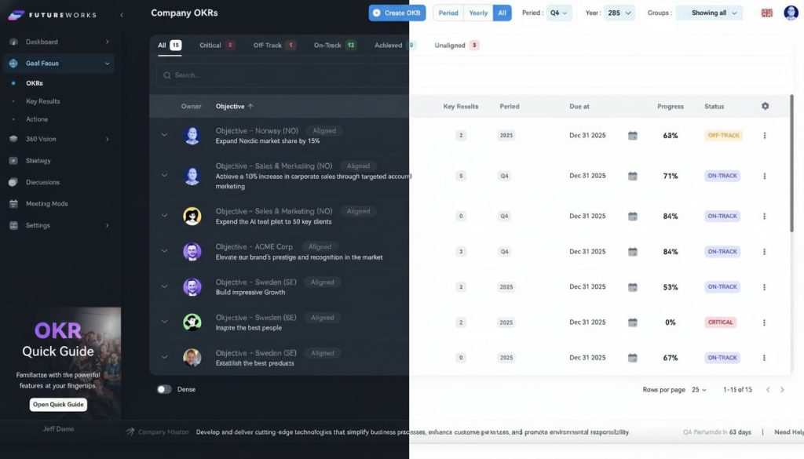This screenshot has height=459, width=804.
Task: Click the Open Quick Guide button
Action: [x=58, y=405]
